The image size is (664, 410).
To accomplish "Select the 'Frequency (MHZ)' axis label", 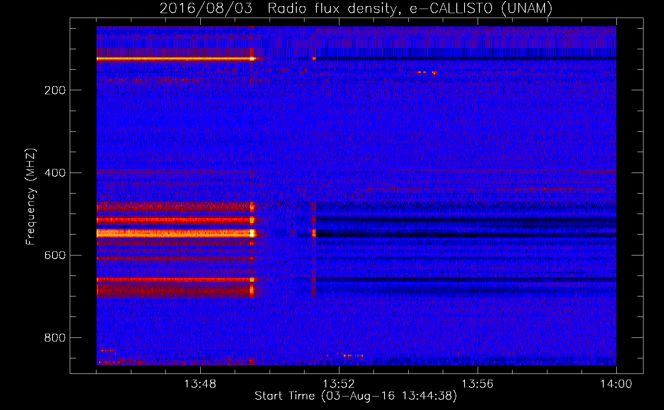I will 31,197.
